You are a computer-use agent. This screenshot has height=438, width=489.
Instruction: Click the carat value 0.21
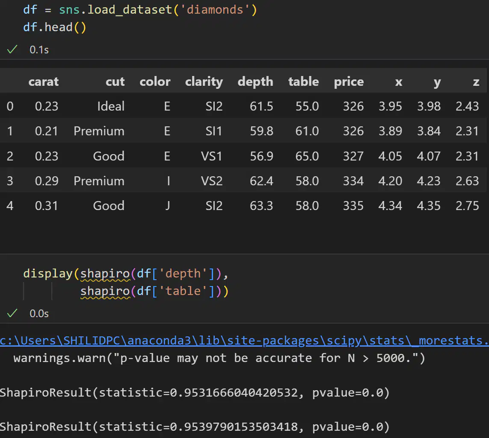point(47,131)
